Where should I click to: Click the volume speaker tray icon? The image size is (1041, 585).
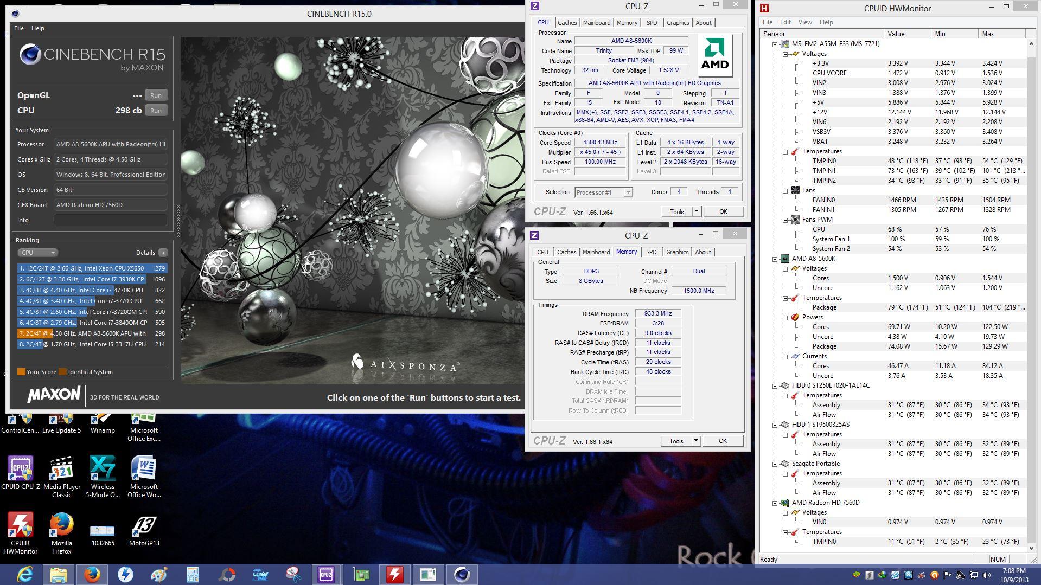(987, 575)
